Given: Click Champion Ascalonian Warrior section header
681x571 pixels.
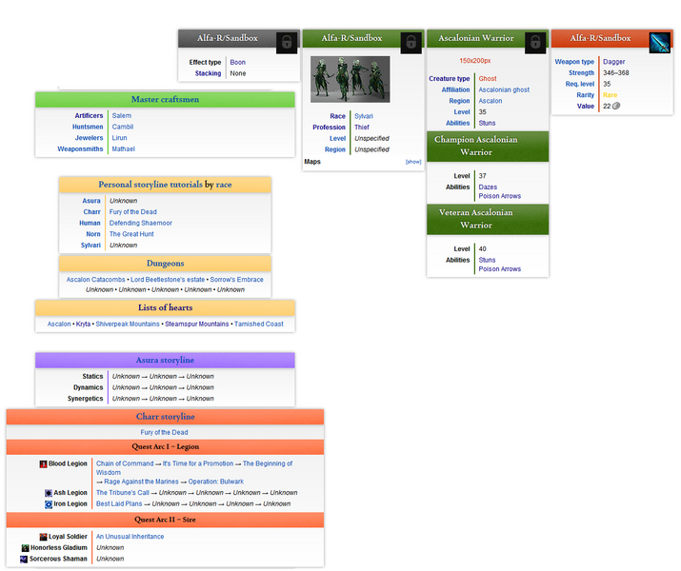Looking at the screenshot, I should (x=488, y=147).
